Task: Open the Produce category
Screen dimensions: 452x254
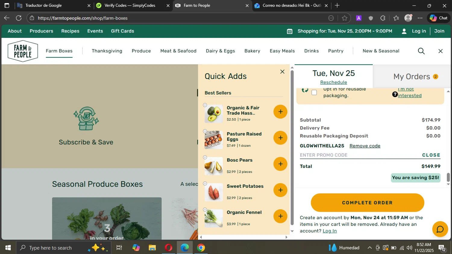Action: pyautogui.click(x=141, y=51)
